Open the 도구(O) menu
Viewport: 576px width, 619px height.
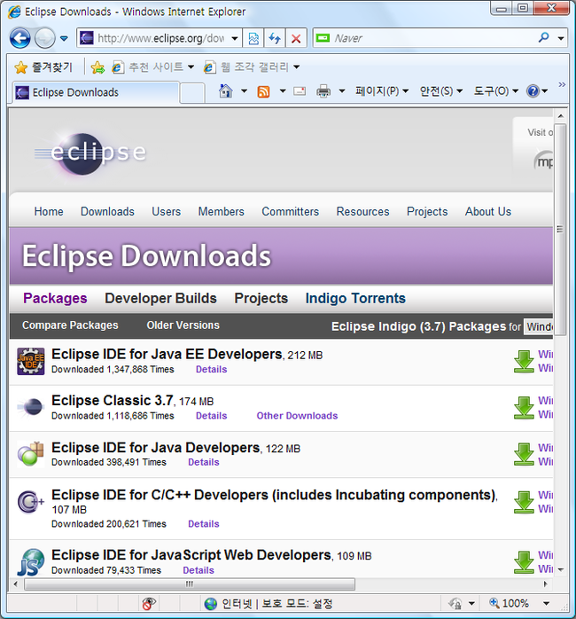(x=496, y=91)
